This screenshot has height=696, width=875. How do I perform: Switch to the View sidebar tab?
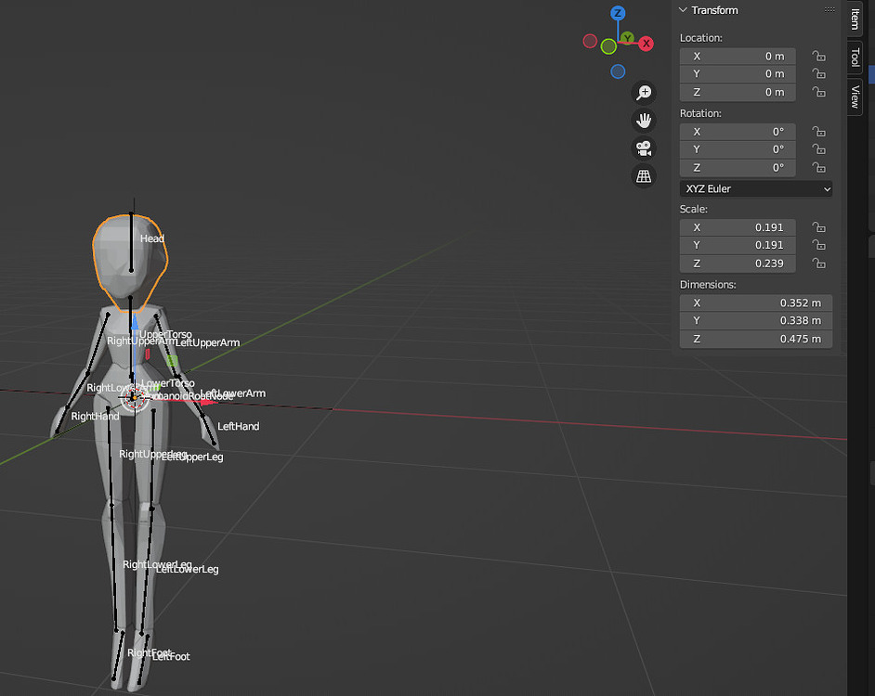(x=854, y=93)
